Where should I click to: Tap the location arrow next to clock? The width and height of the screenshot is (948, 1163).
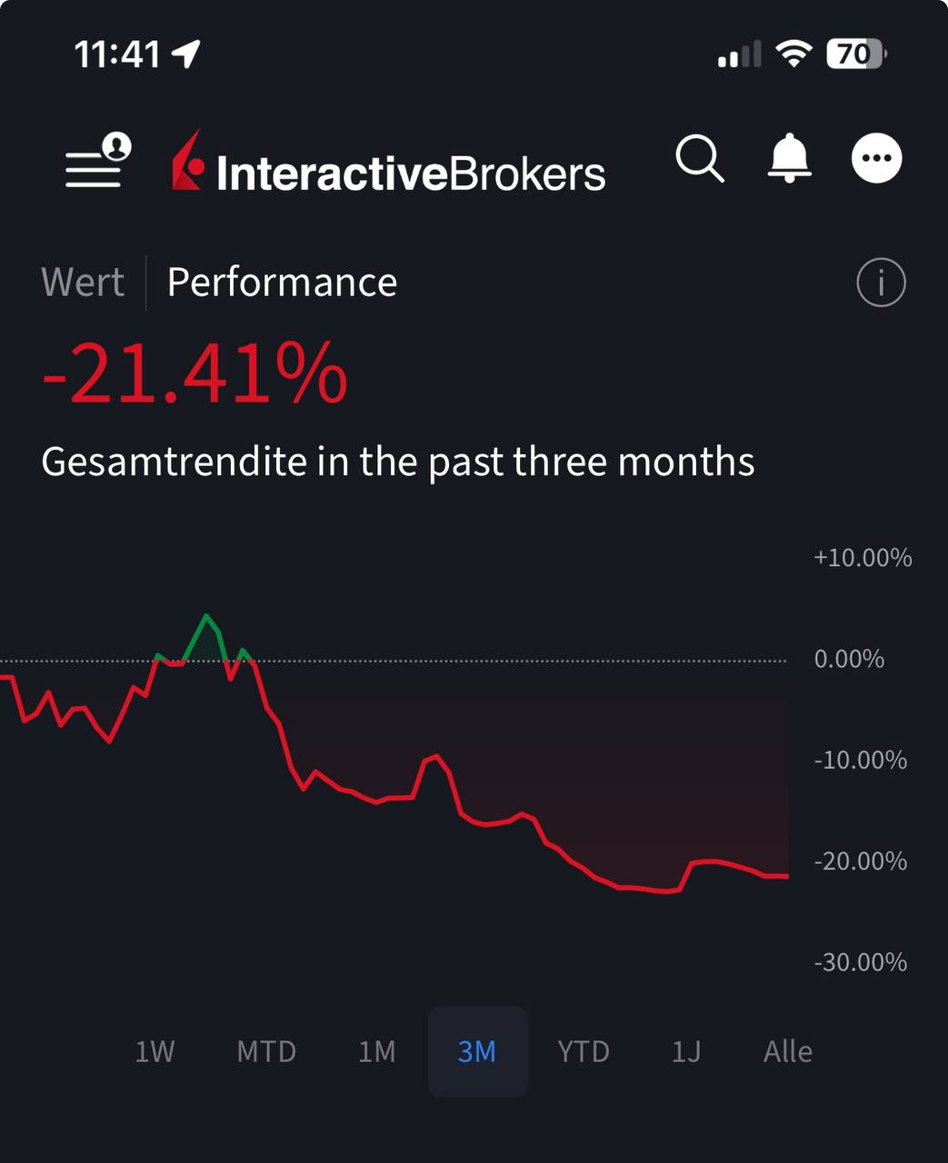click(x=186, y=55)
